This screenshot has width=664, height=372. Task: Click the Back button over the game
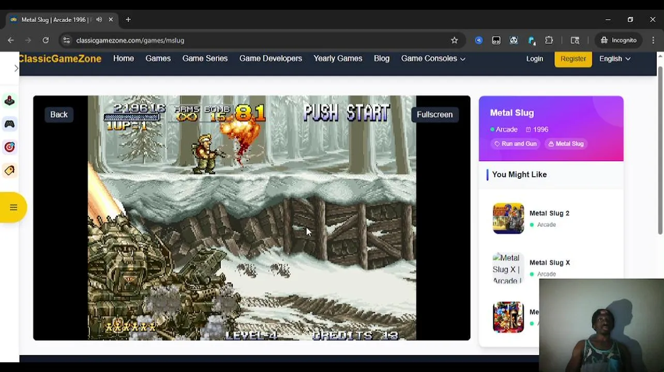(59, 114)
